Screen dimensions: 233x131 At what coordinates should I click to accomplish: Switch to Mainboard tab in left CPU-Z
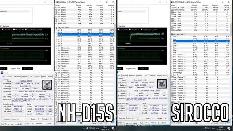(x=17, y=76)
